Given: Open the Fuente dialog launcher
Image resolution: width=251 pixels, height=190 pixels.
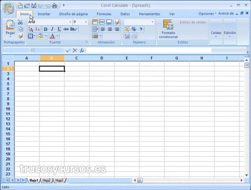Looking at the screenshot, I should tap(87, 42).
